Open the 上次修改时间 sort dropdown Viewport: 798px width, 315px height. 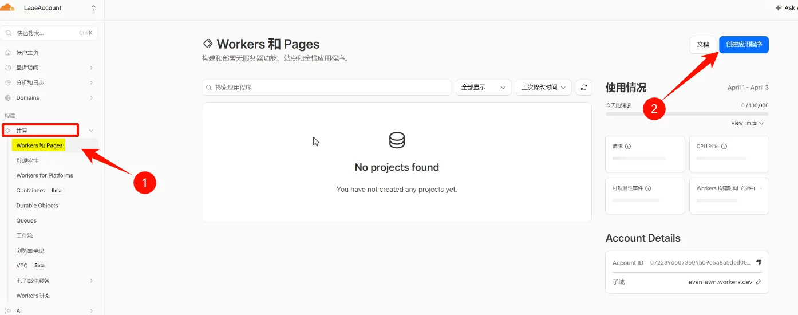click(543, 87)
